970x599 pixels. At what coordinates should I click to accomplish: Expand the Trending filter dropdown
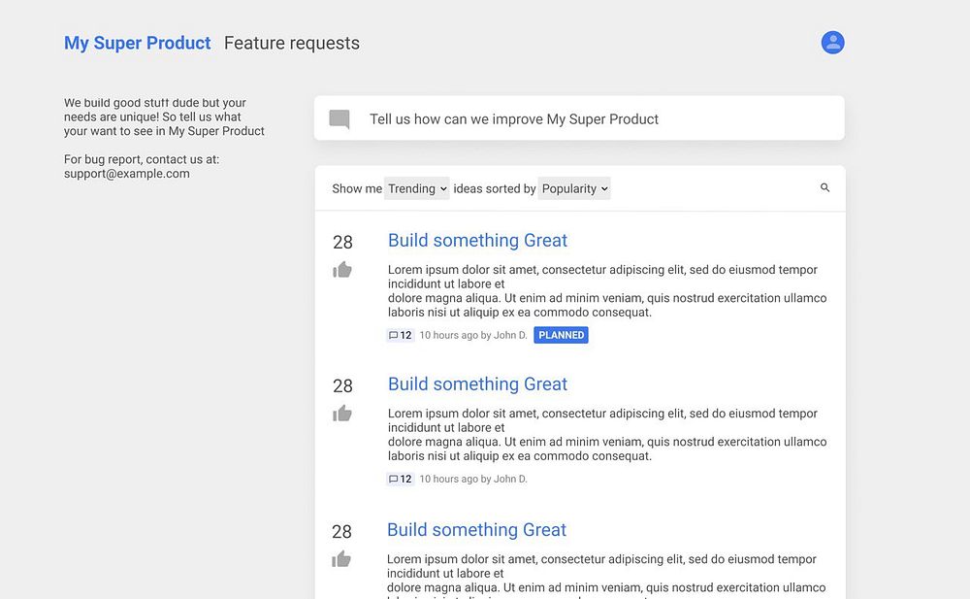(417, 188)
